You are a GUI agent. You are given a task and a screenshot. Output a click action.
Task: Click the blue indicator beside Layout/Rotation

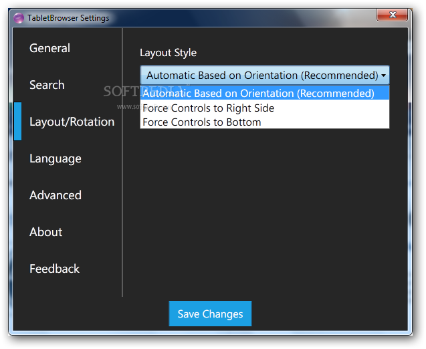[x=17, y=122]
